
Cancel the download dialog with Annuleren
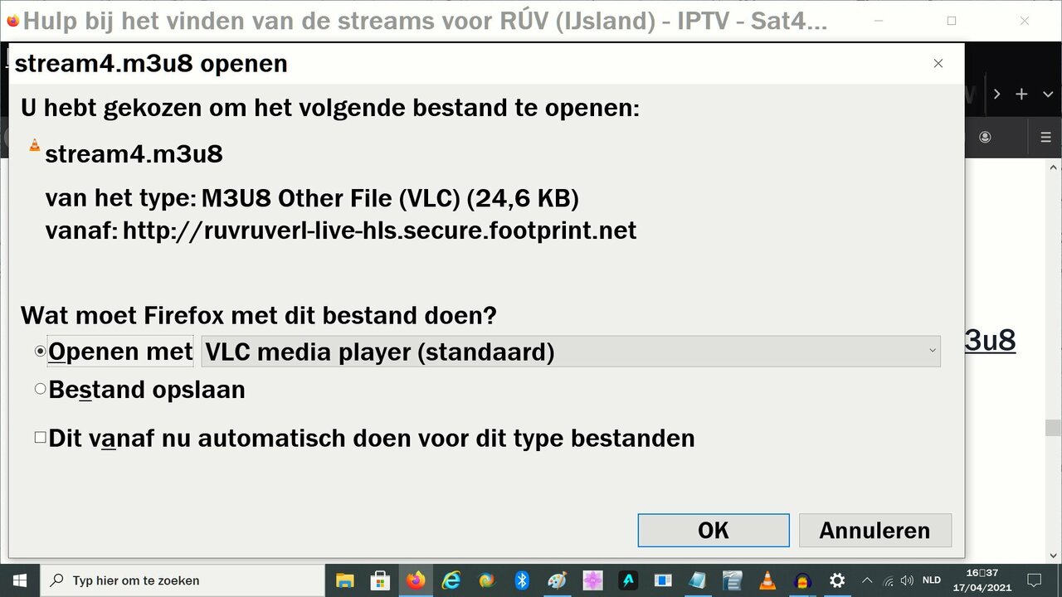[x=874, y=530]
